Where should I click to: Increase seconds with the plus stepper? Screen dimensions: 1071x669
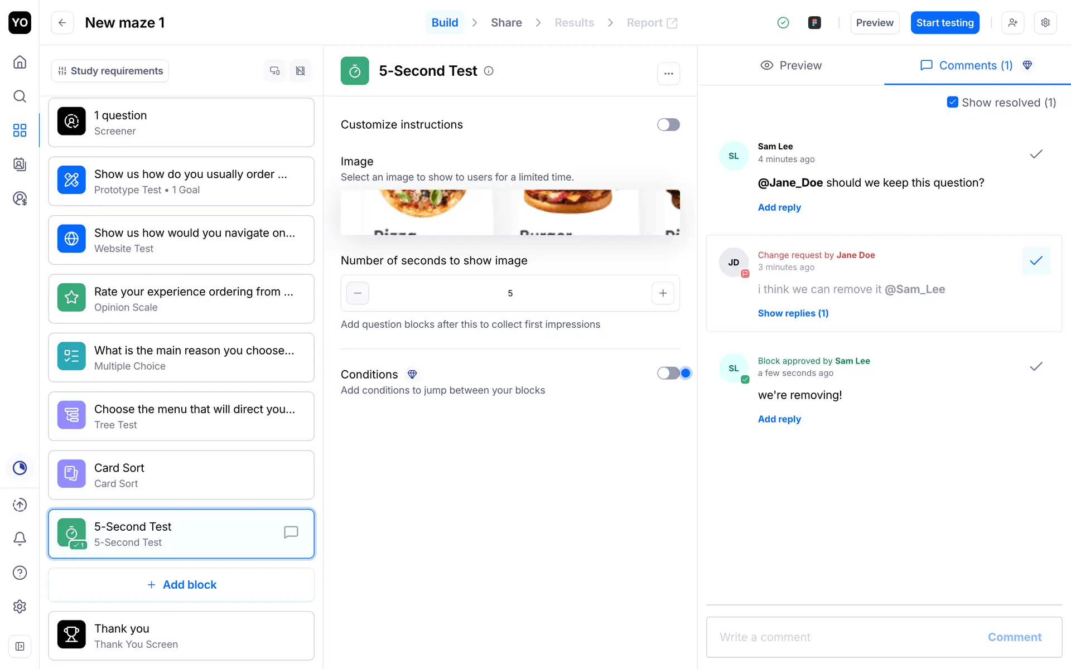point(663,293)
